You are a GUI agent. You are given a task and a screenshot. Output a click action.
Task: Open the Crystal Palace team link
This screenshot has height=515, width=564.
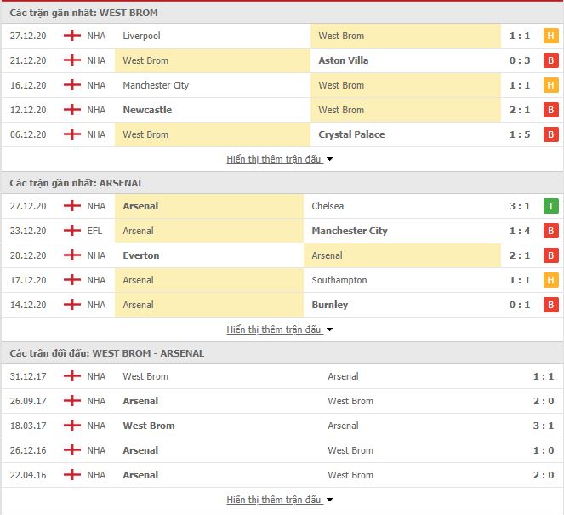point(351,134)
